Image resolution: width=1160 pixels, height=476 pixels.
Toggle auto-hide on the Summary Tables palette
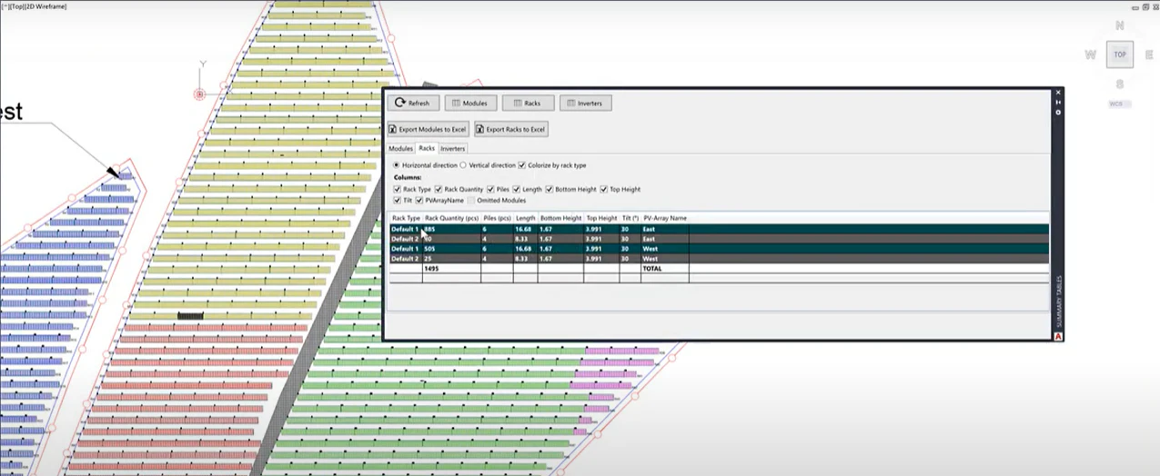pos(1058,103)
